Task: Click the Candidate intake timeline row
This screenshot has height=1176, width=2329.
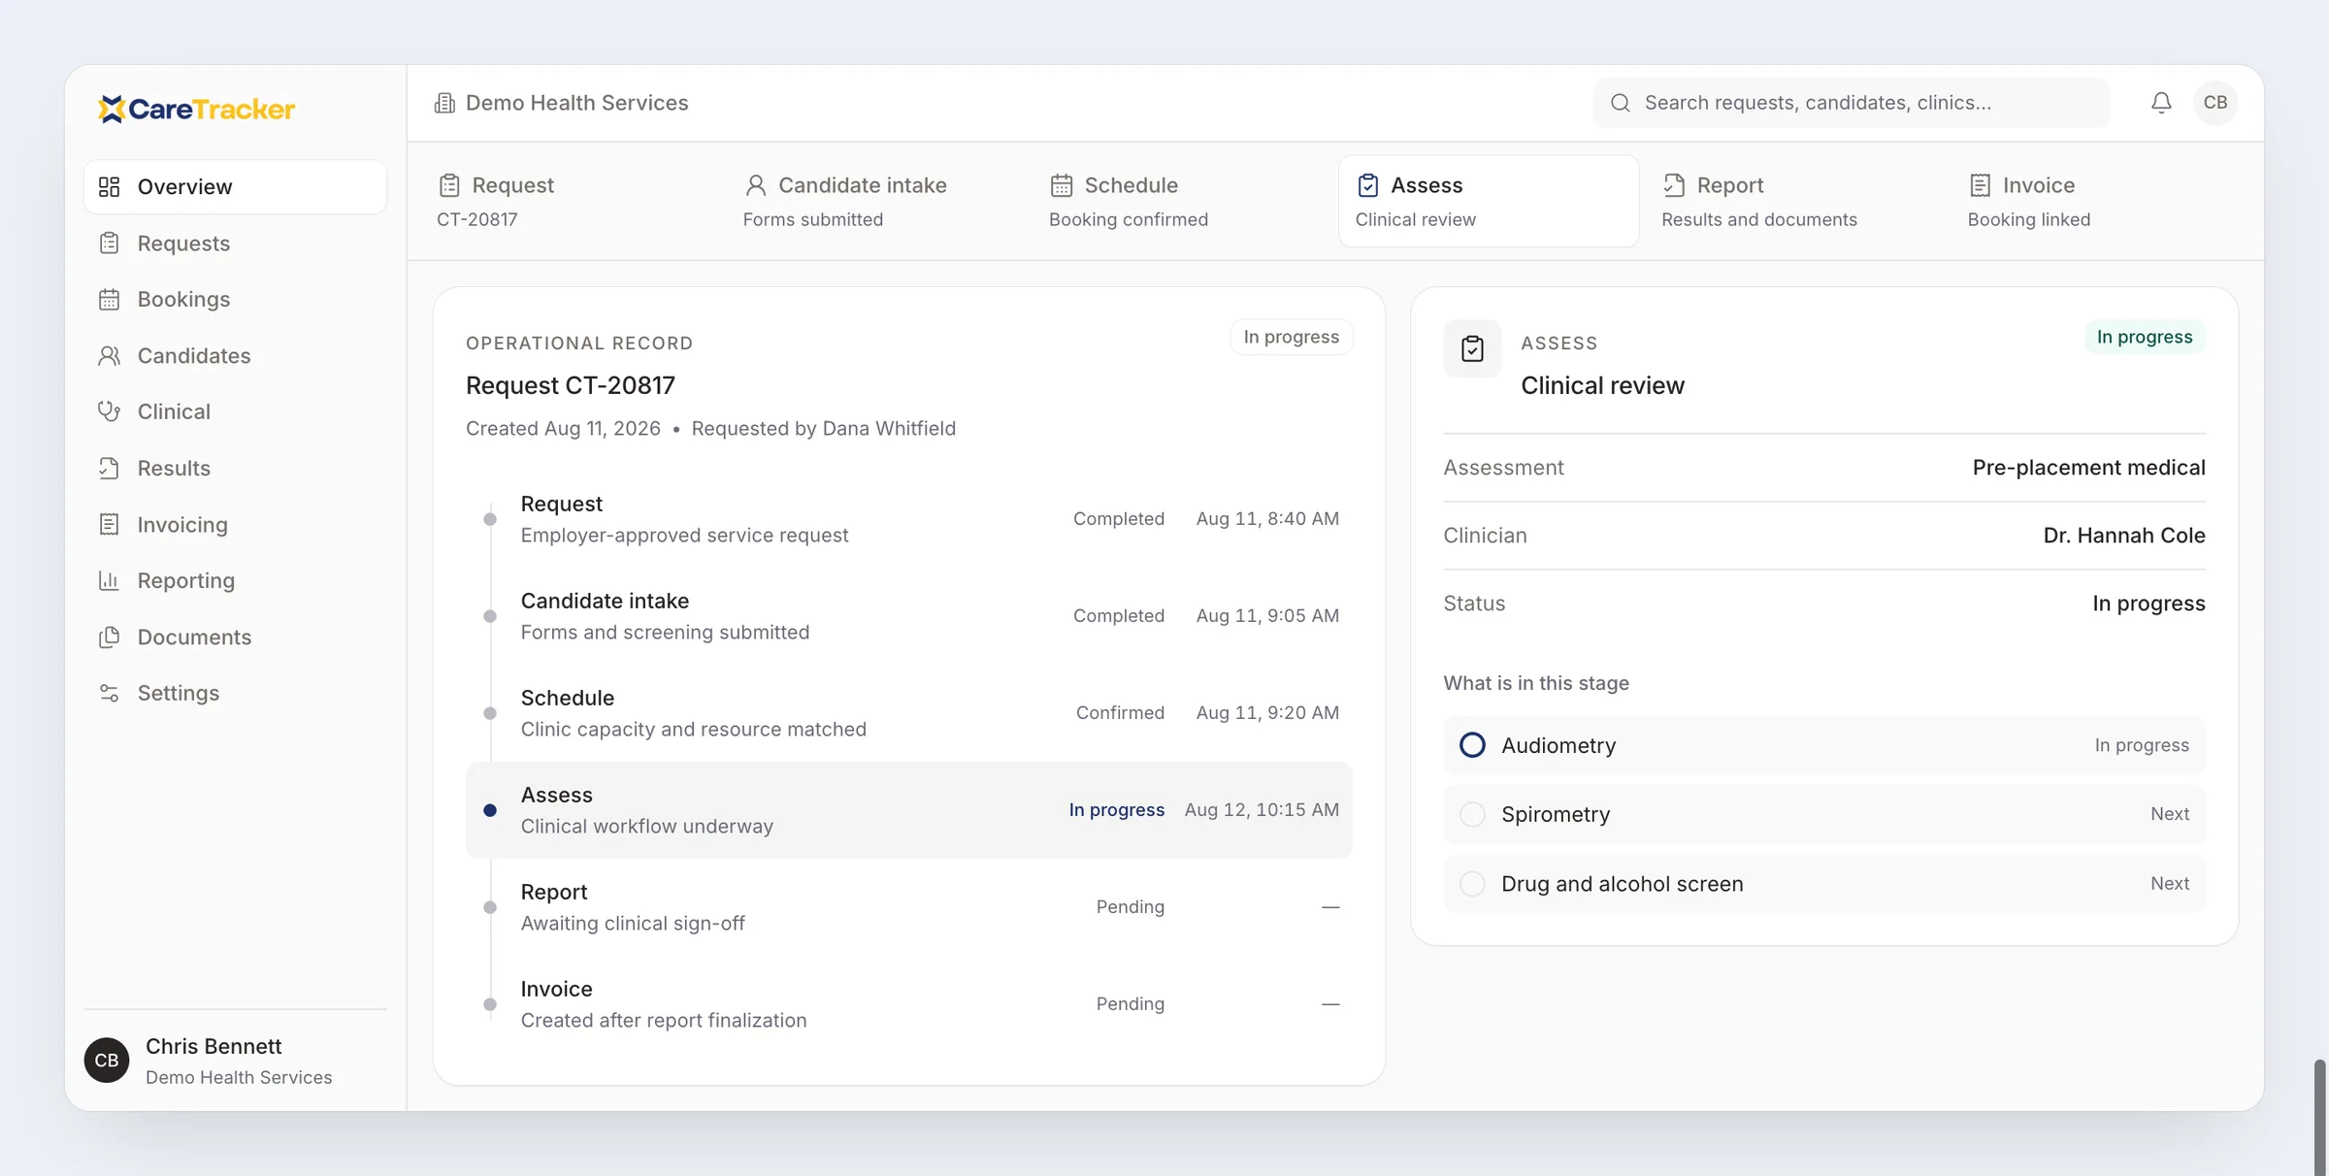Action: [909, 616]
